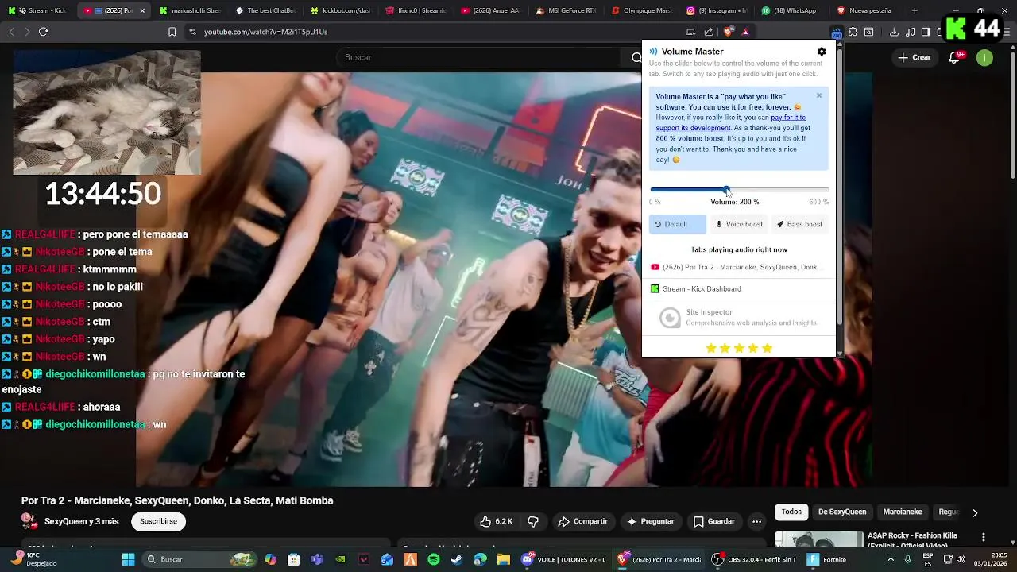Screen dimensions: 1017x572
Task: Open YouTube notifications bell
Action: 956,57
